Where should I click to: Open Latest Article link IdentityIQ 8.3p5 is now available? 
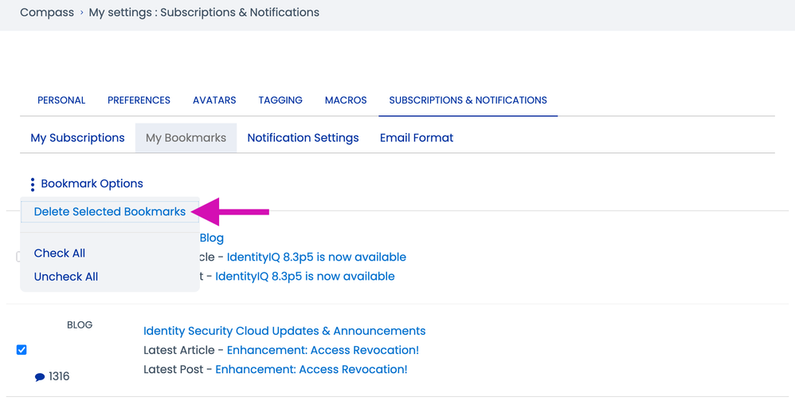316,257
